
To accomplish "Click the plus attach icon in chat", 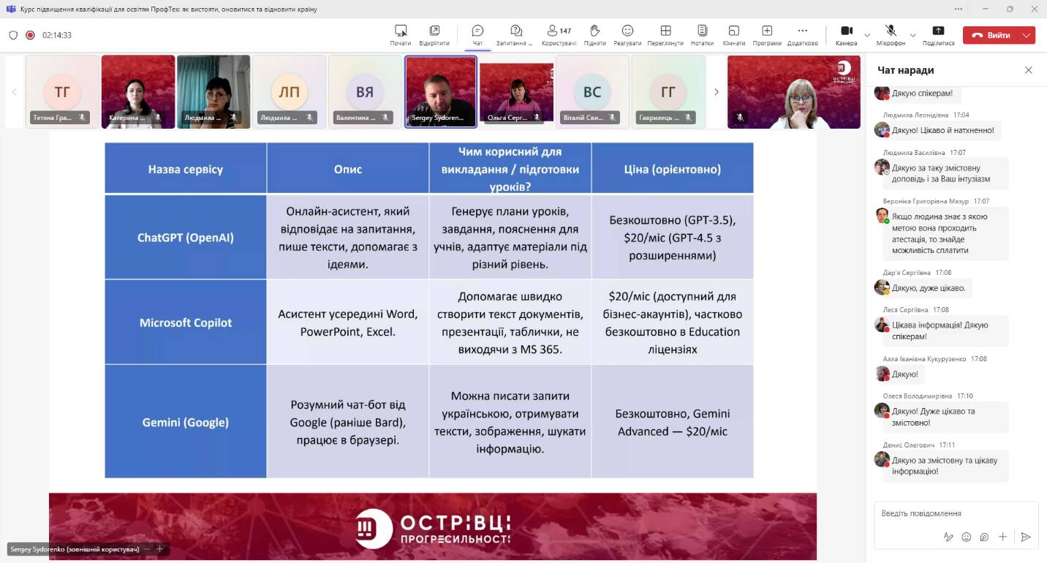I will point(1002,537).
